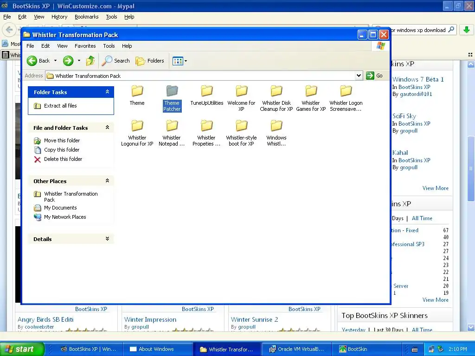Open the Views dropdown arrow

coord(186,61)
